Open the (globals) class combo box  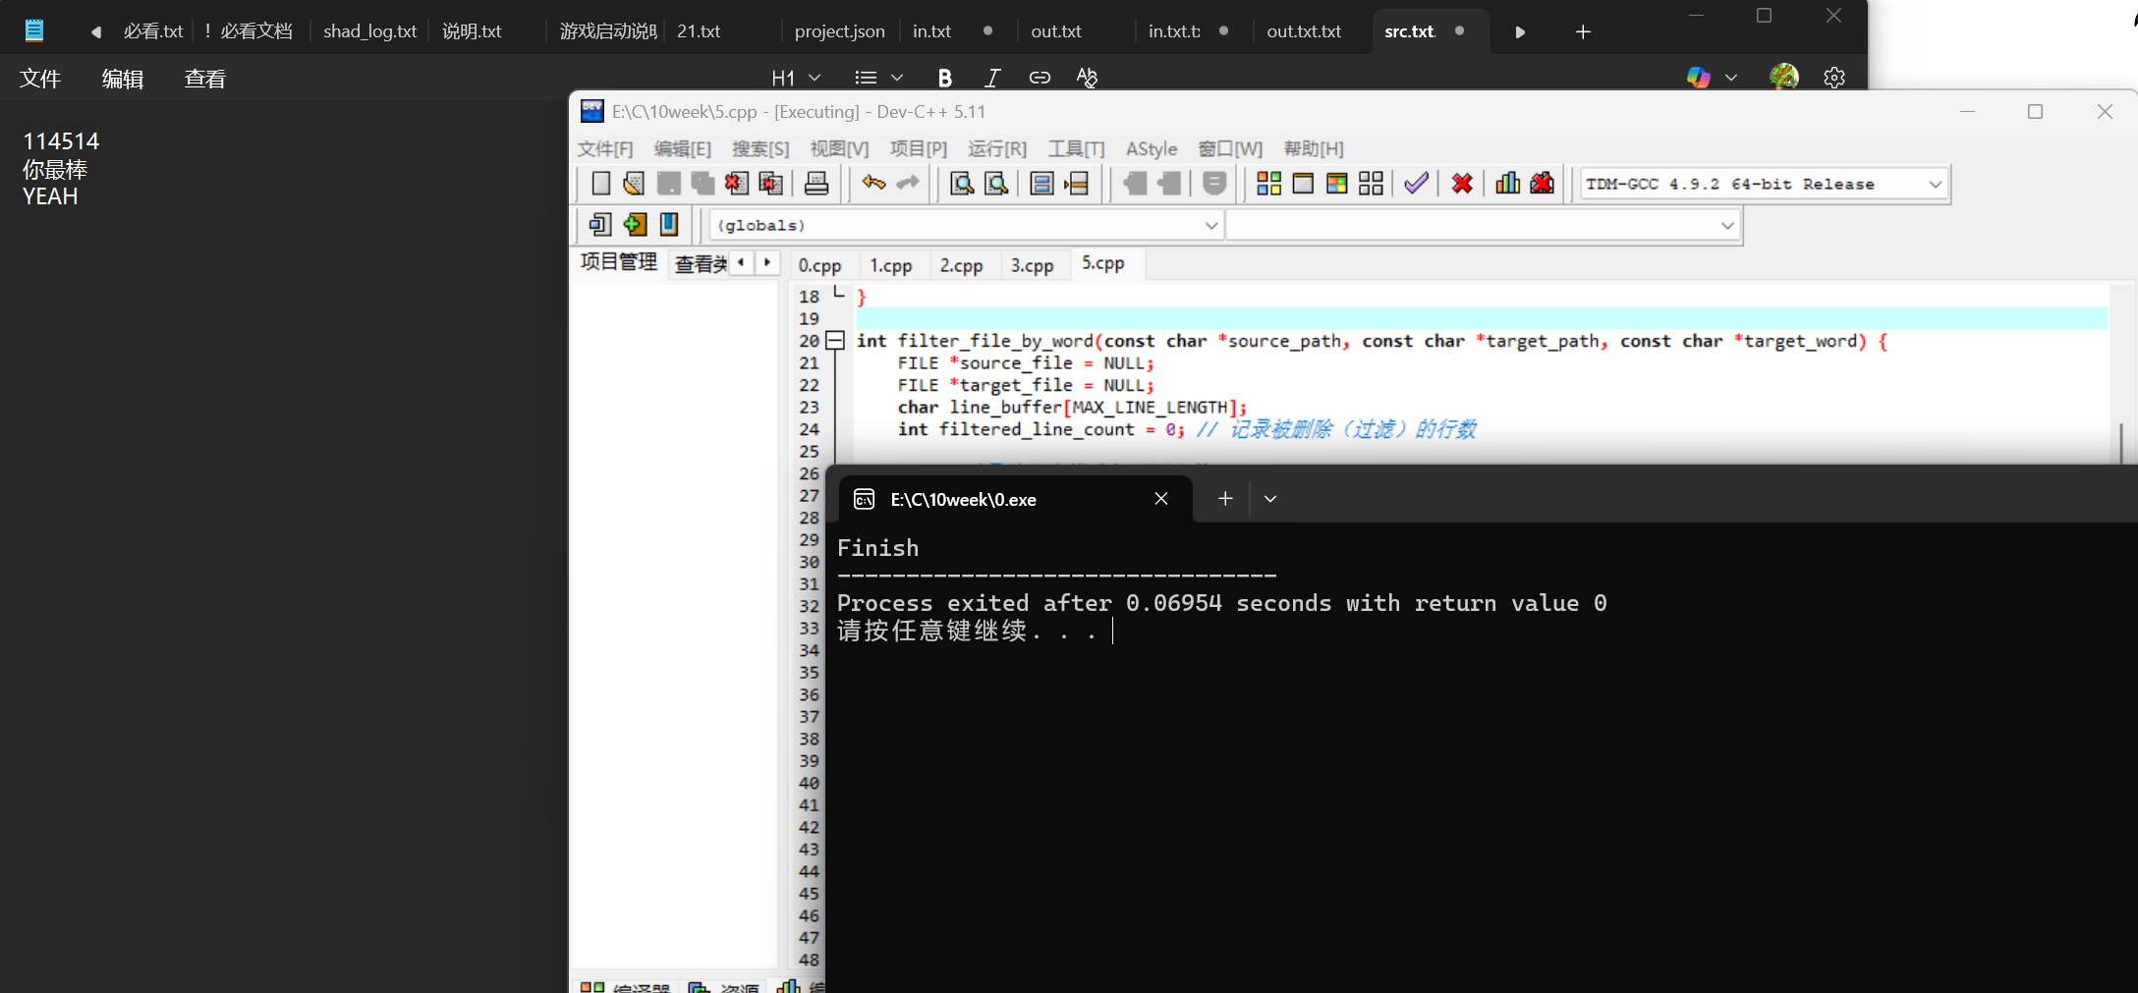tap(966, 225)
